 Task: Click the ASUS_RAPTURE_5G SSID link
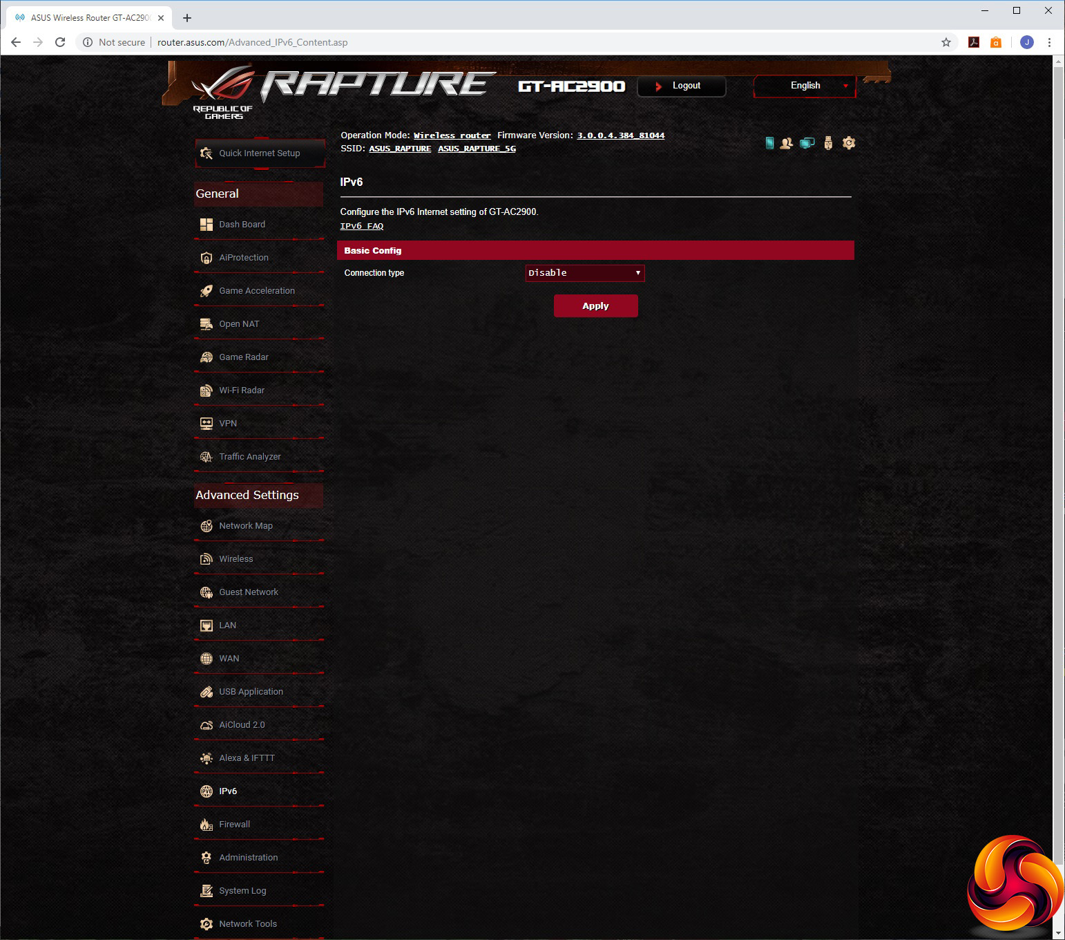pyautogui.click(x=477, y=149)
